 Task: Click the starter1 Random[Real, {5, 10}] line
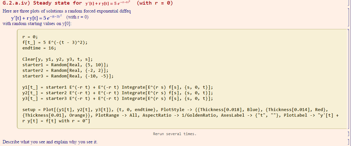(65, 65)
